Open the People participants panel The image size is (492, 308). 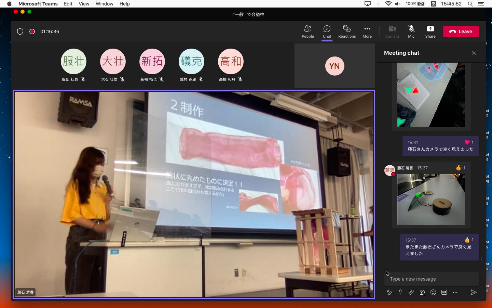pos(307,31)
